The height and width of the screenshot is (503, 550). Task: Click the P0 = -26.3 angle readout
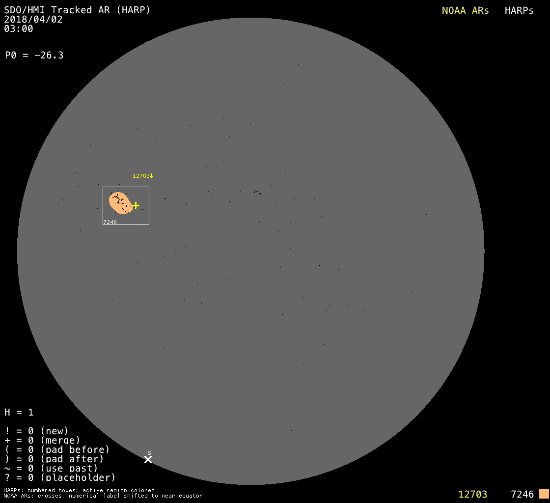(34, 56)
